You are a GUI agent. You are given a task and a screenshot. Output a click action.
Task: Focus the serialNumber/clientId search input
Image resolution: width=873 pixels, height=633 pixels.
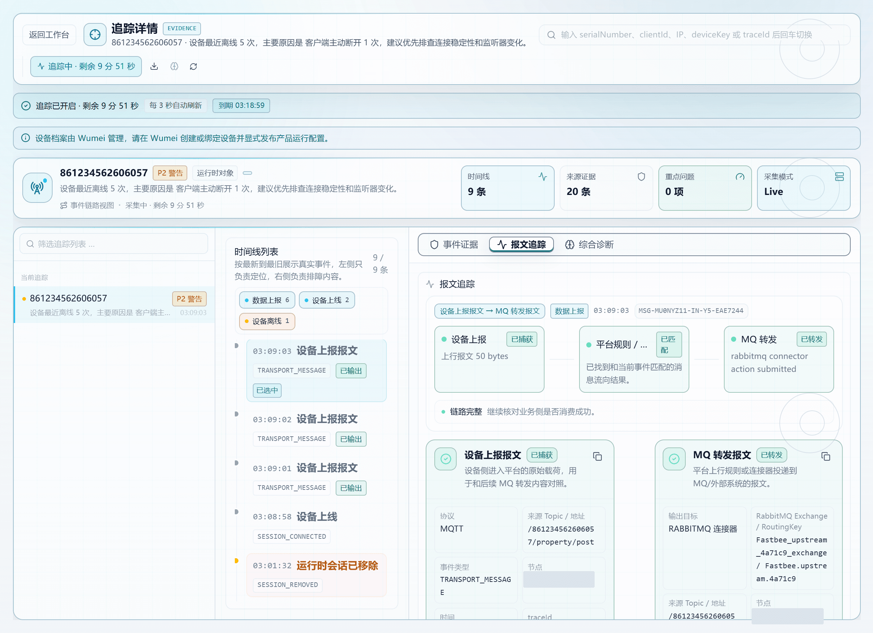pos(695,35)
